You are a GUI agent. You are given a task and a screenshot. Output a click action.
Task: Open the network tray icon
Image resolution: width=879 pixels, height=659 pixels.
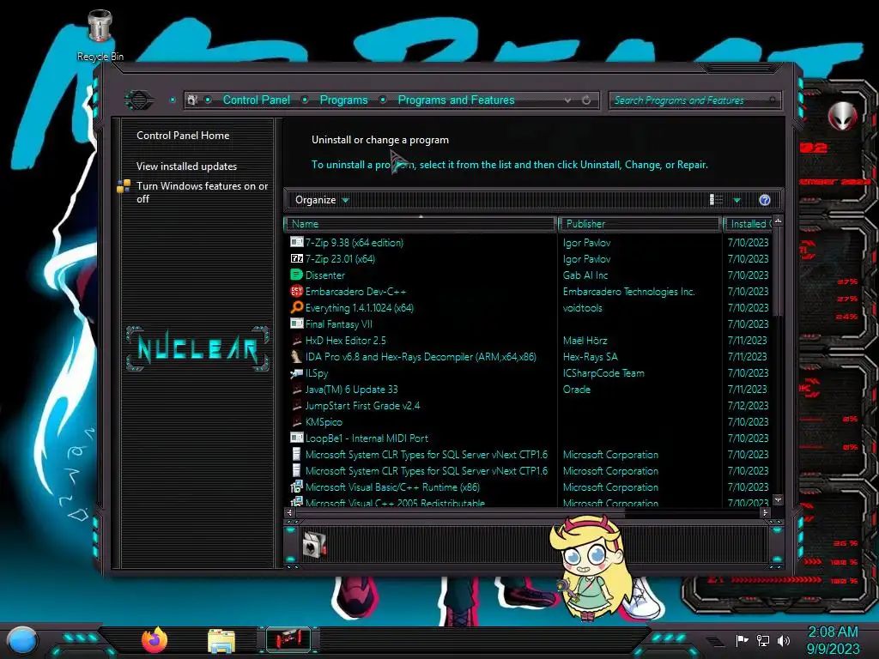tap(763, 640)
